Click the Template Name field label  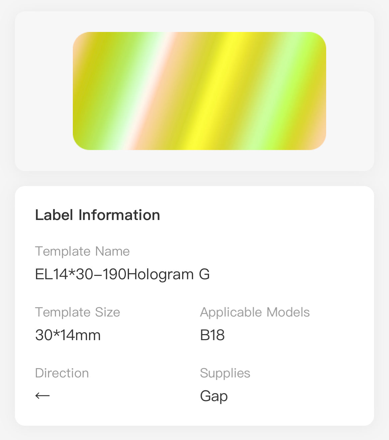click(82, 252)
